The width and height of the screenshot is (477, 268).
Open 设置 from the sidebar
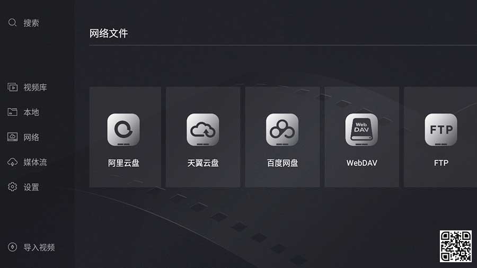(31, 187)
